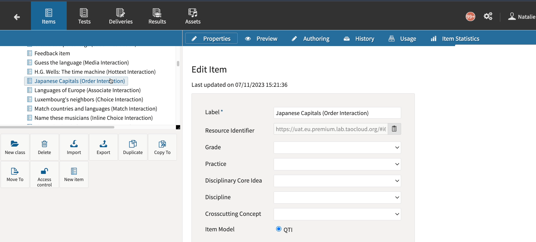Open the settings gears icon
536x242 pixels.
pyautogui.click(x=488, y=16)
